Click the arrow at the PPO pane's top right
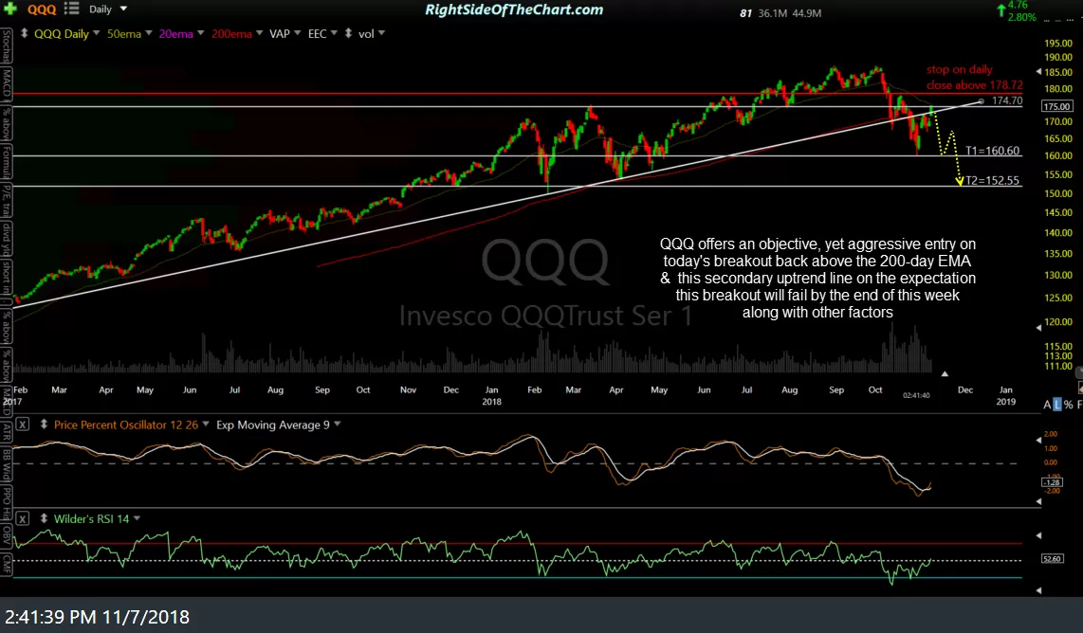The height and width of the screenshot is (633, 1083). (1038, 440)
